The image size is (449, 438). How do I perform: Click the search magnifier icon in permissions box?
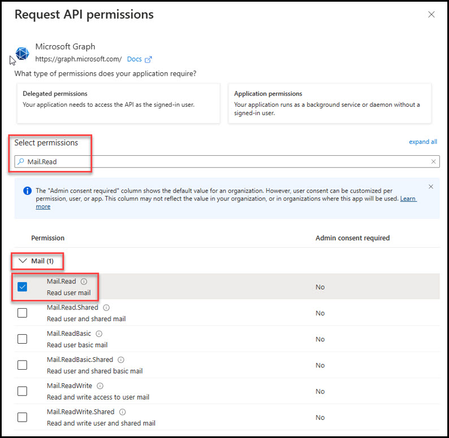coord(21,161)
